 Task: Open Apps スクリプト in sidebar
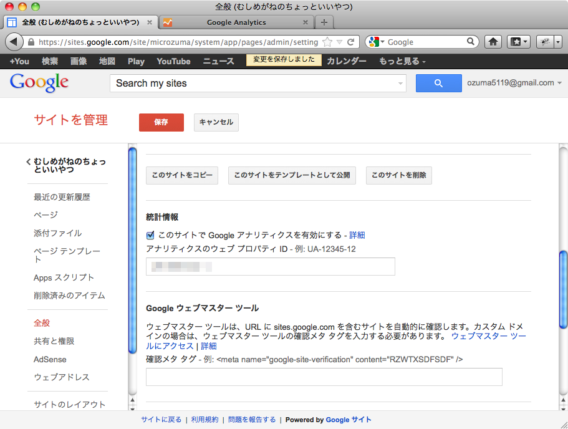(64, 277)
